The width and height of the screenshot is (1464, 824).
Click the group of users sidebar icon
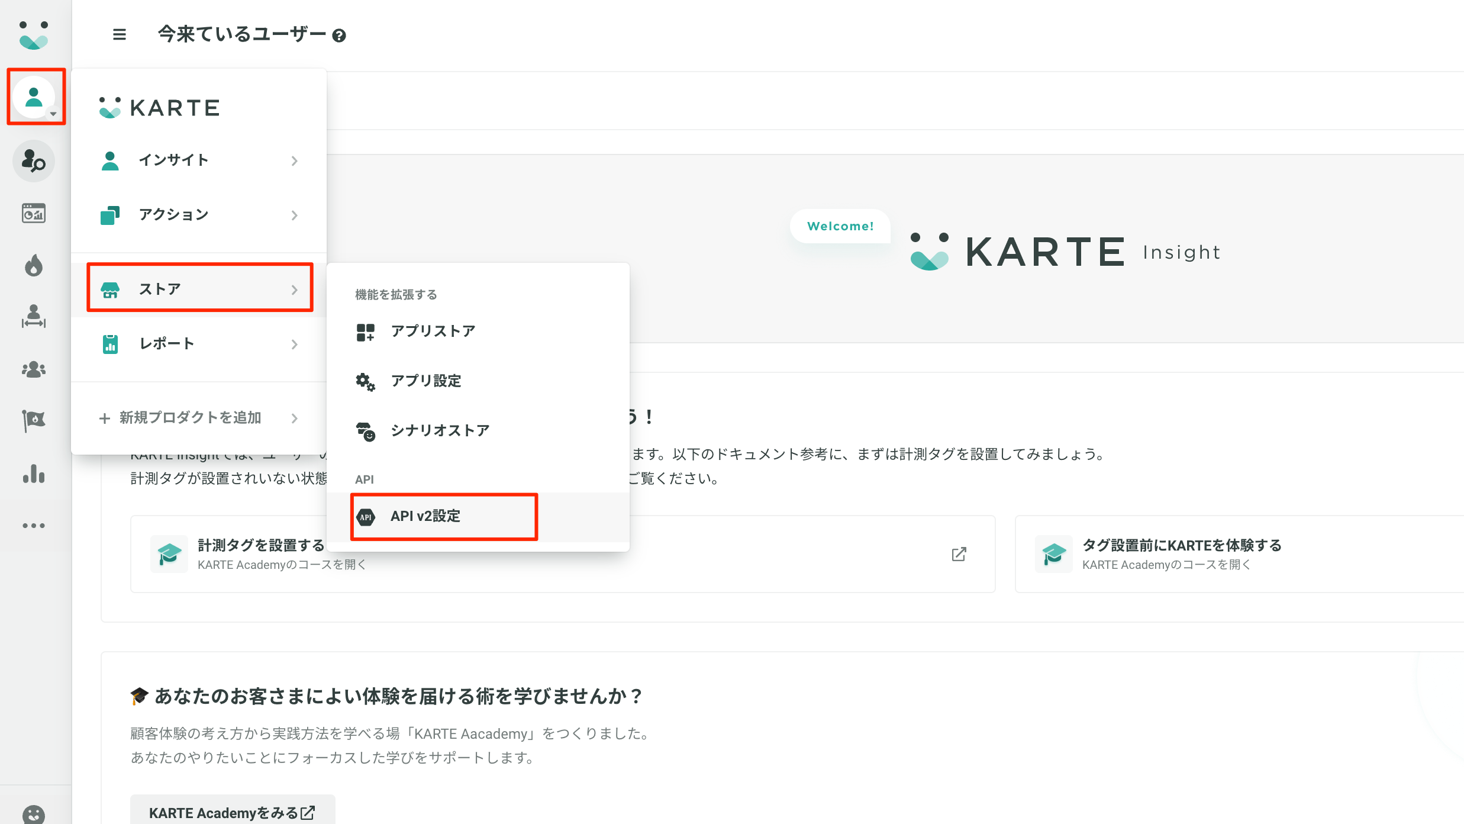34,369
